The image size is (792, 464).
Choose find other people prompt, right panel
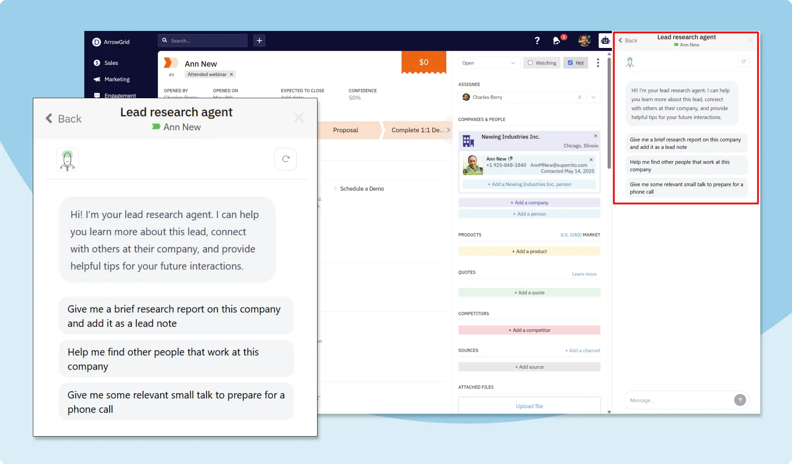(x=686, y=166)
